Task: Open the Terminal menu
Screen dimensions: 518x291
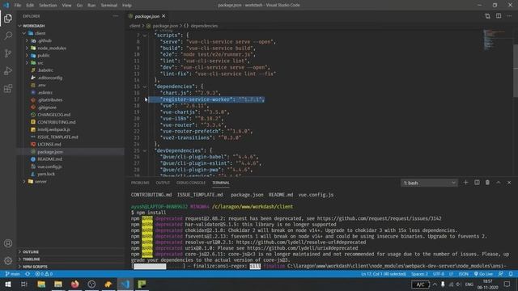Action: (109, 6)
